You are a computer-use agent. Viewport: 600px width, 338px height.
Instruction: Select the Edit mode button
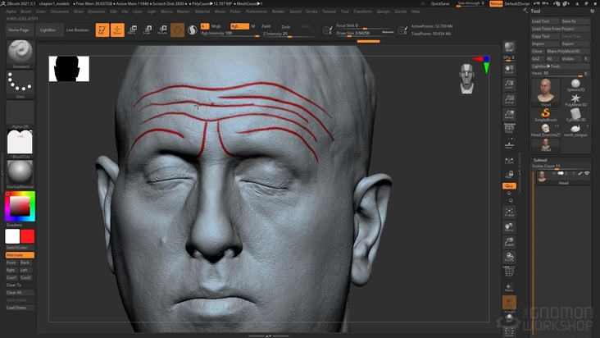[102, 30]
